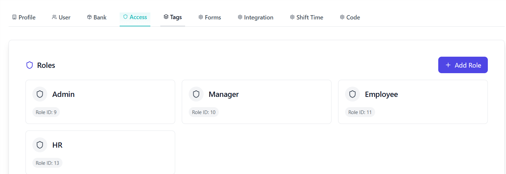
Task: Open the Manager role card
Action: [x=256, y=102]
